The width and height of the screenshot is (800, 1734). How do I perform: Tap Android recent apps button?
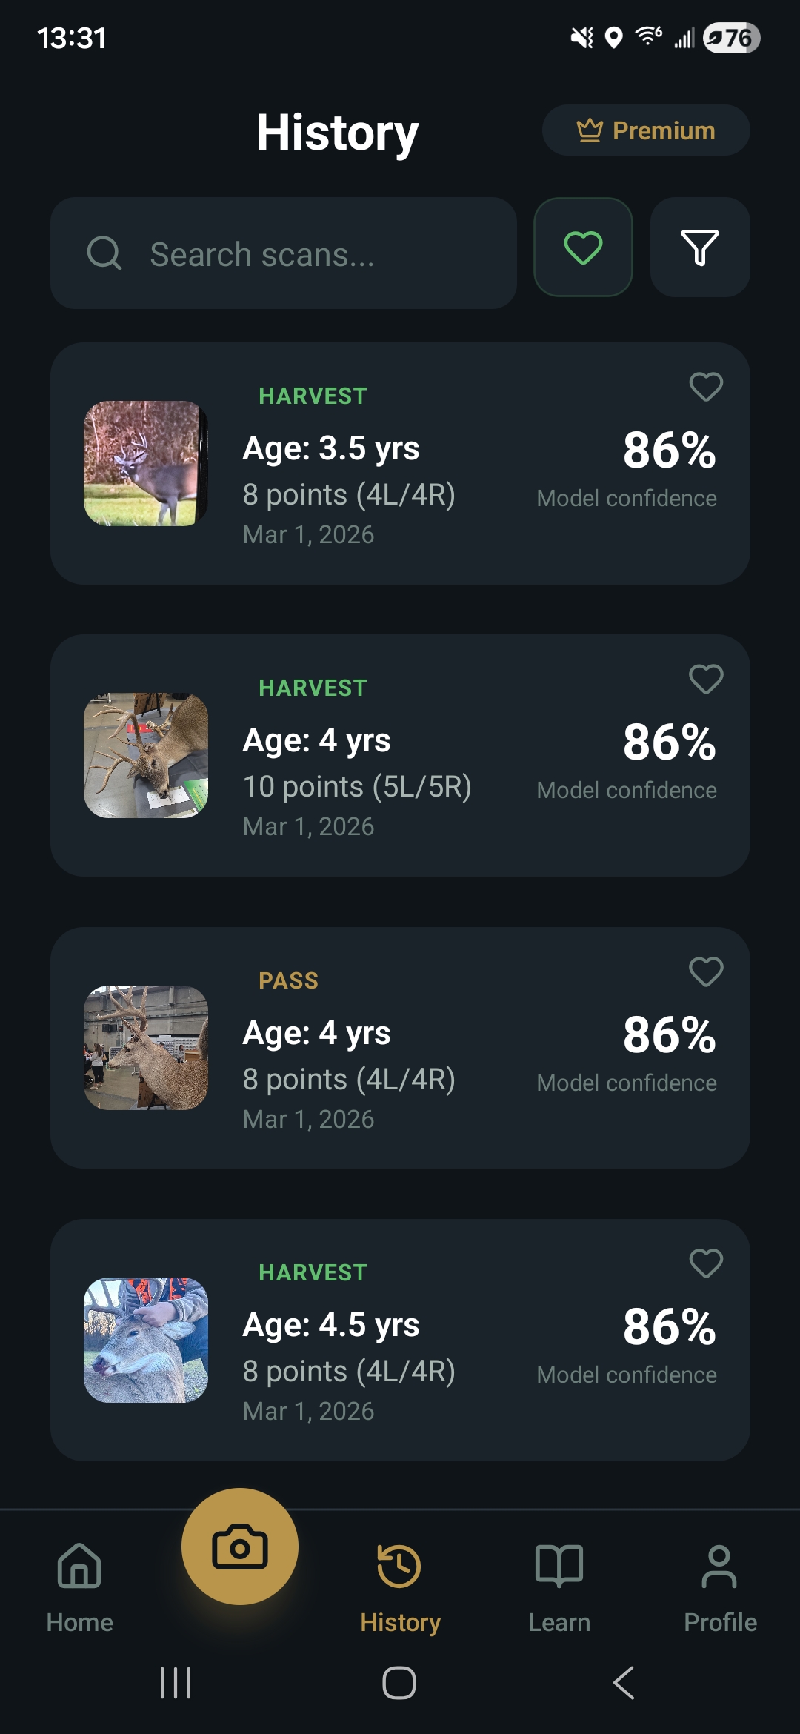(x=176, y=1683)
